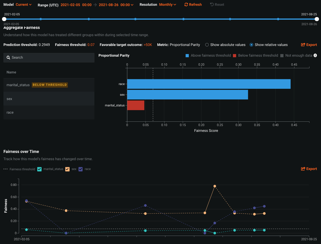Click Export icon in Aggregate Fairness section
This screenshot has height=244, width=321.
(x=303, y=45)
